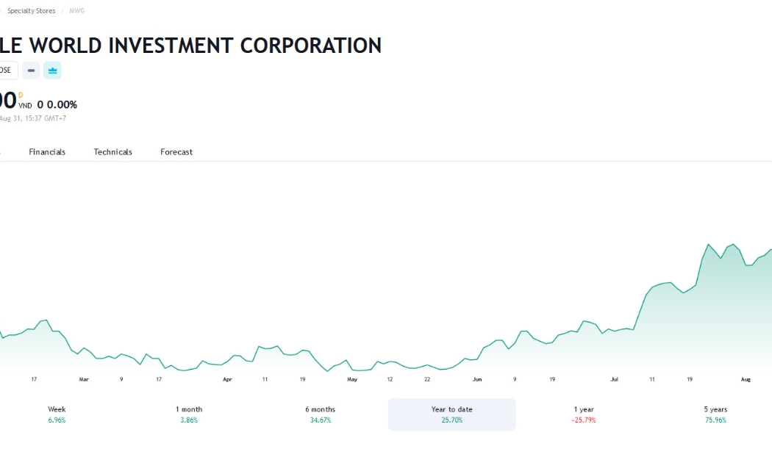Screen dimensions: 772x463
Task: Click the May label on the chart axis
Action: point(352,379)
